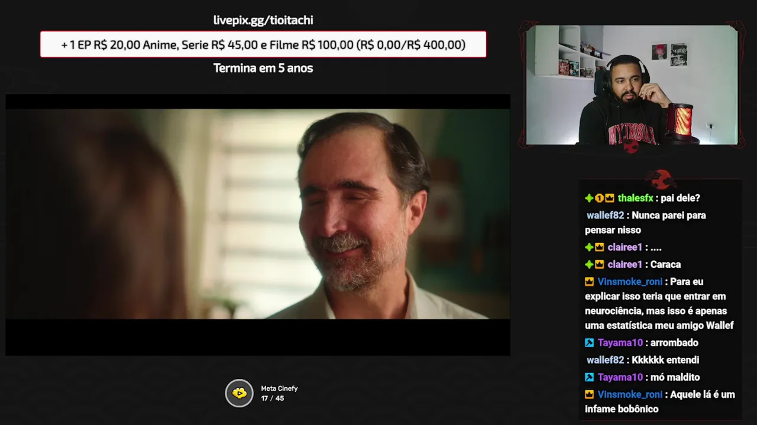Click the yellow Meta Cinefy round icon
The width and height of the screenshot is (757, 425).
(x=239, y=393)
